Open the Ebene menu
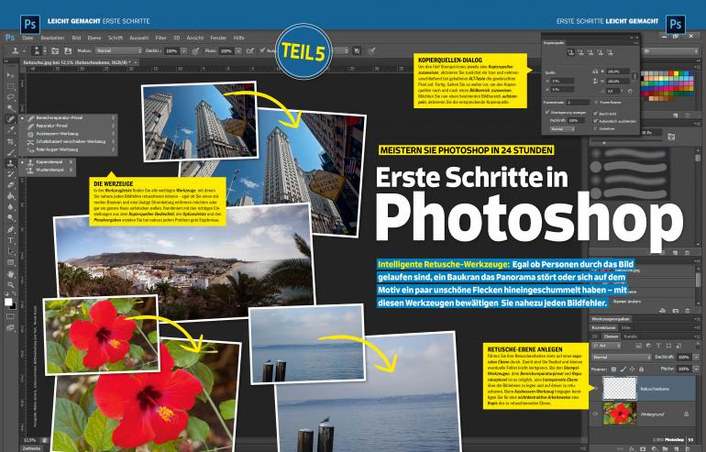706x452 pixels. click(x=94, y=38)
